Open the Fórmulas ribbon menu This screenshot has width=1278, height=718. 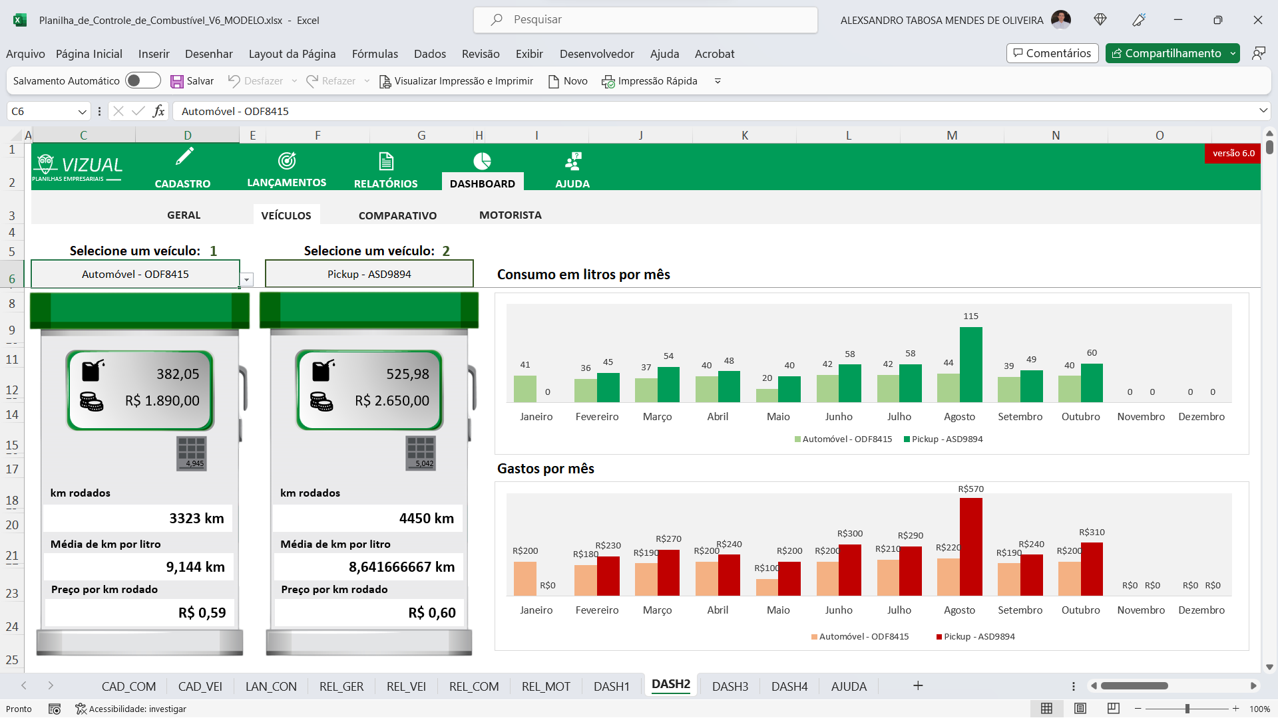point(375,54)
